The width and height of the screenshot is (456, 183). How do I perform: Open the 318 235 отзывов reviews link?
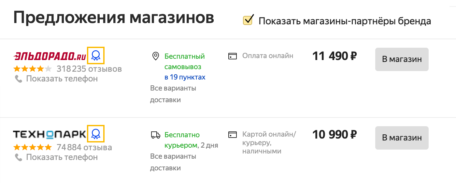click(89, 69)
